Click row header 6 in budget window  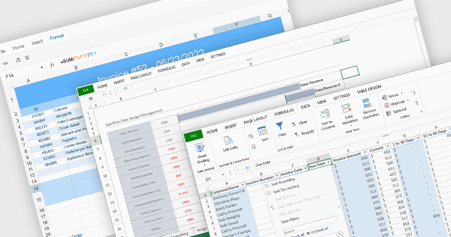(x=95, y=140)
